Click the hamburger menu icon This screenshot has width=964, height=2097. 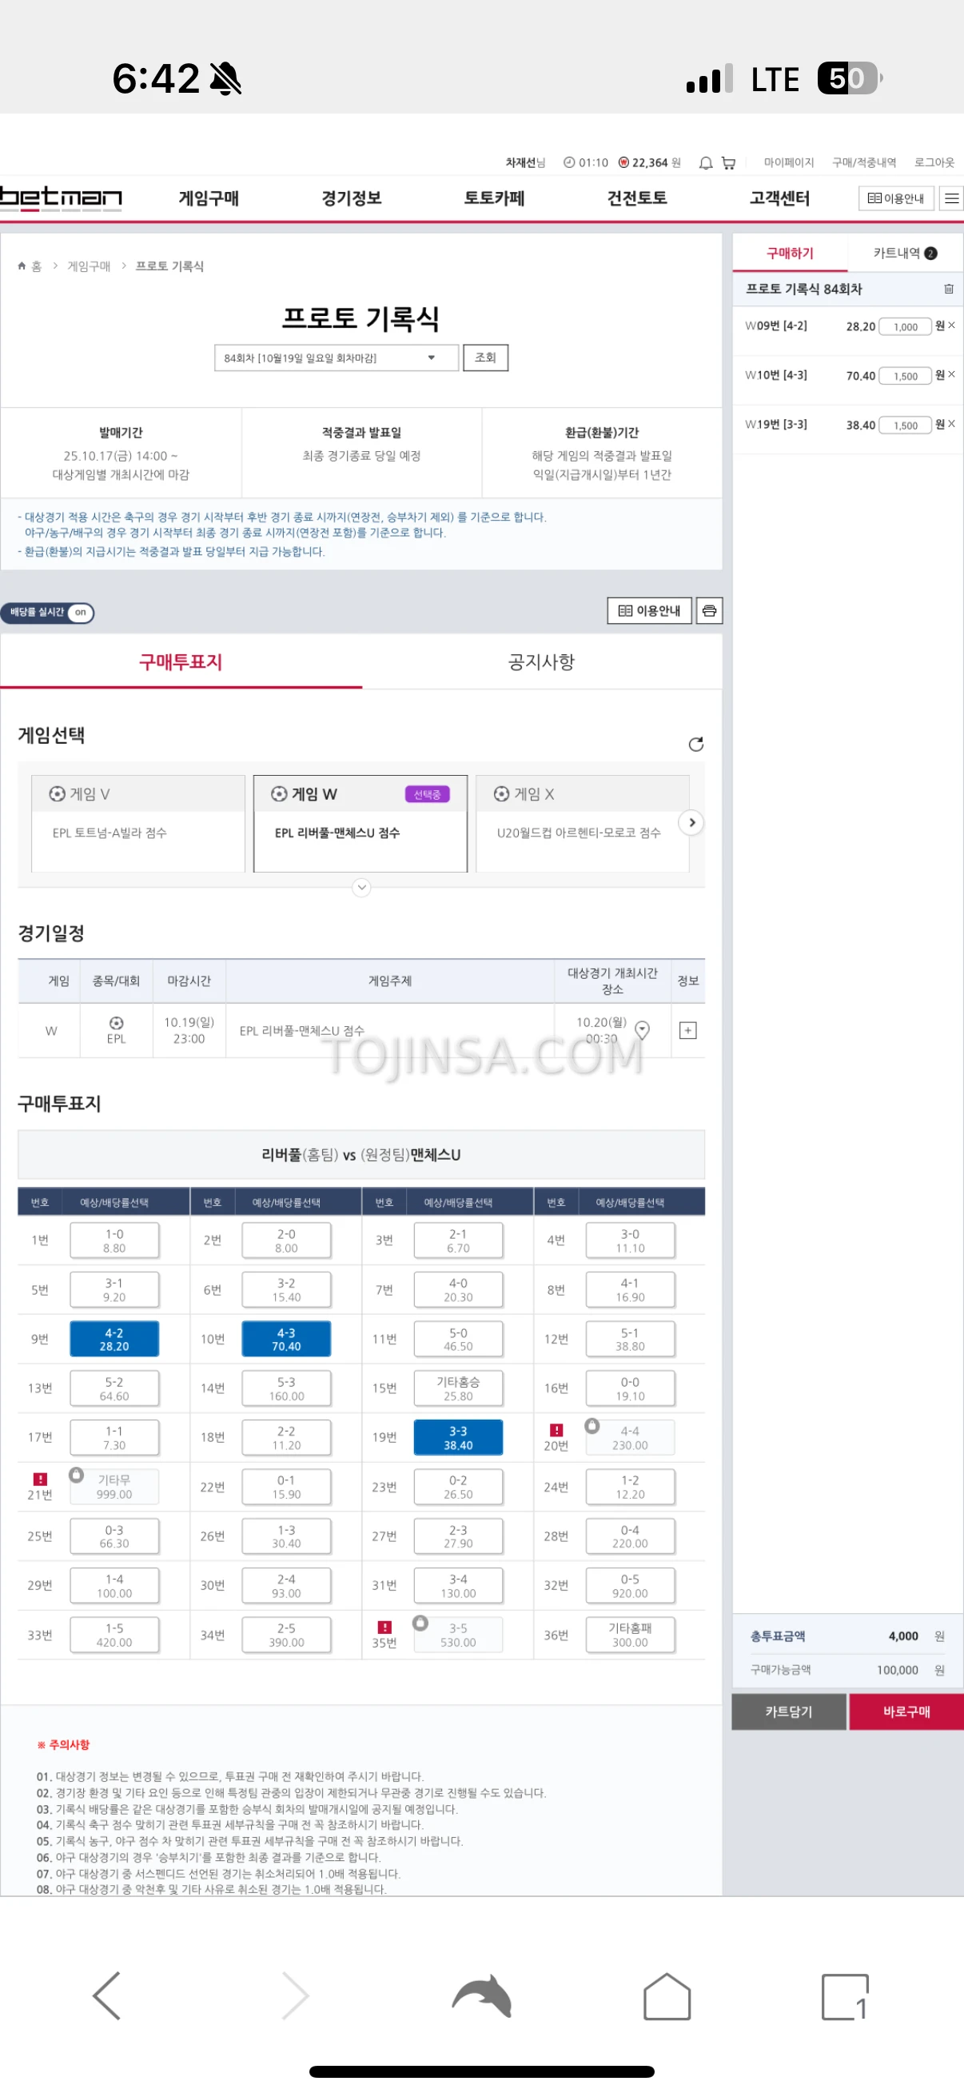pos(951,198)
